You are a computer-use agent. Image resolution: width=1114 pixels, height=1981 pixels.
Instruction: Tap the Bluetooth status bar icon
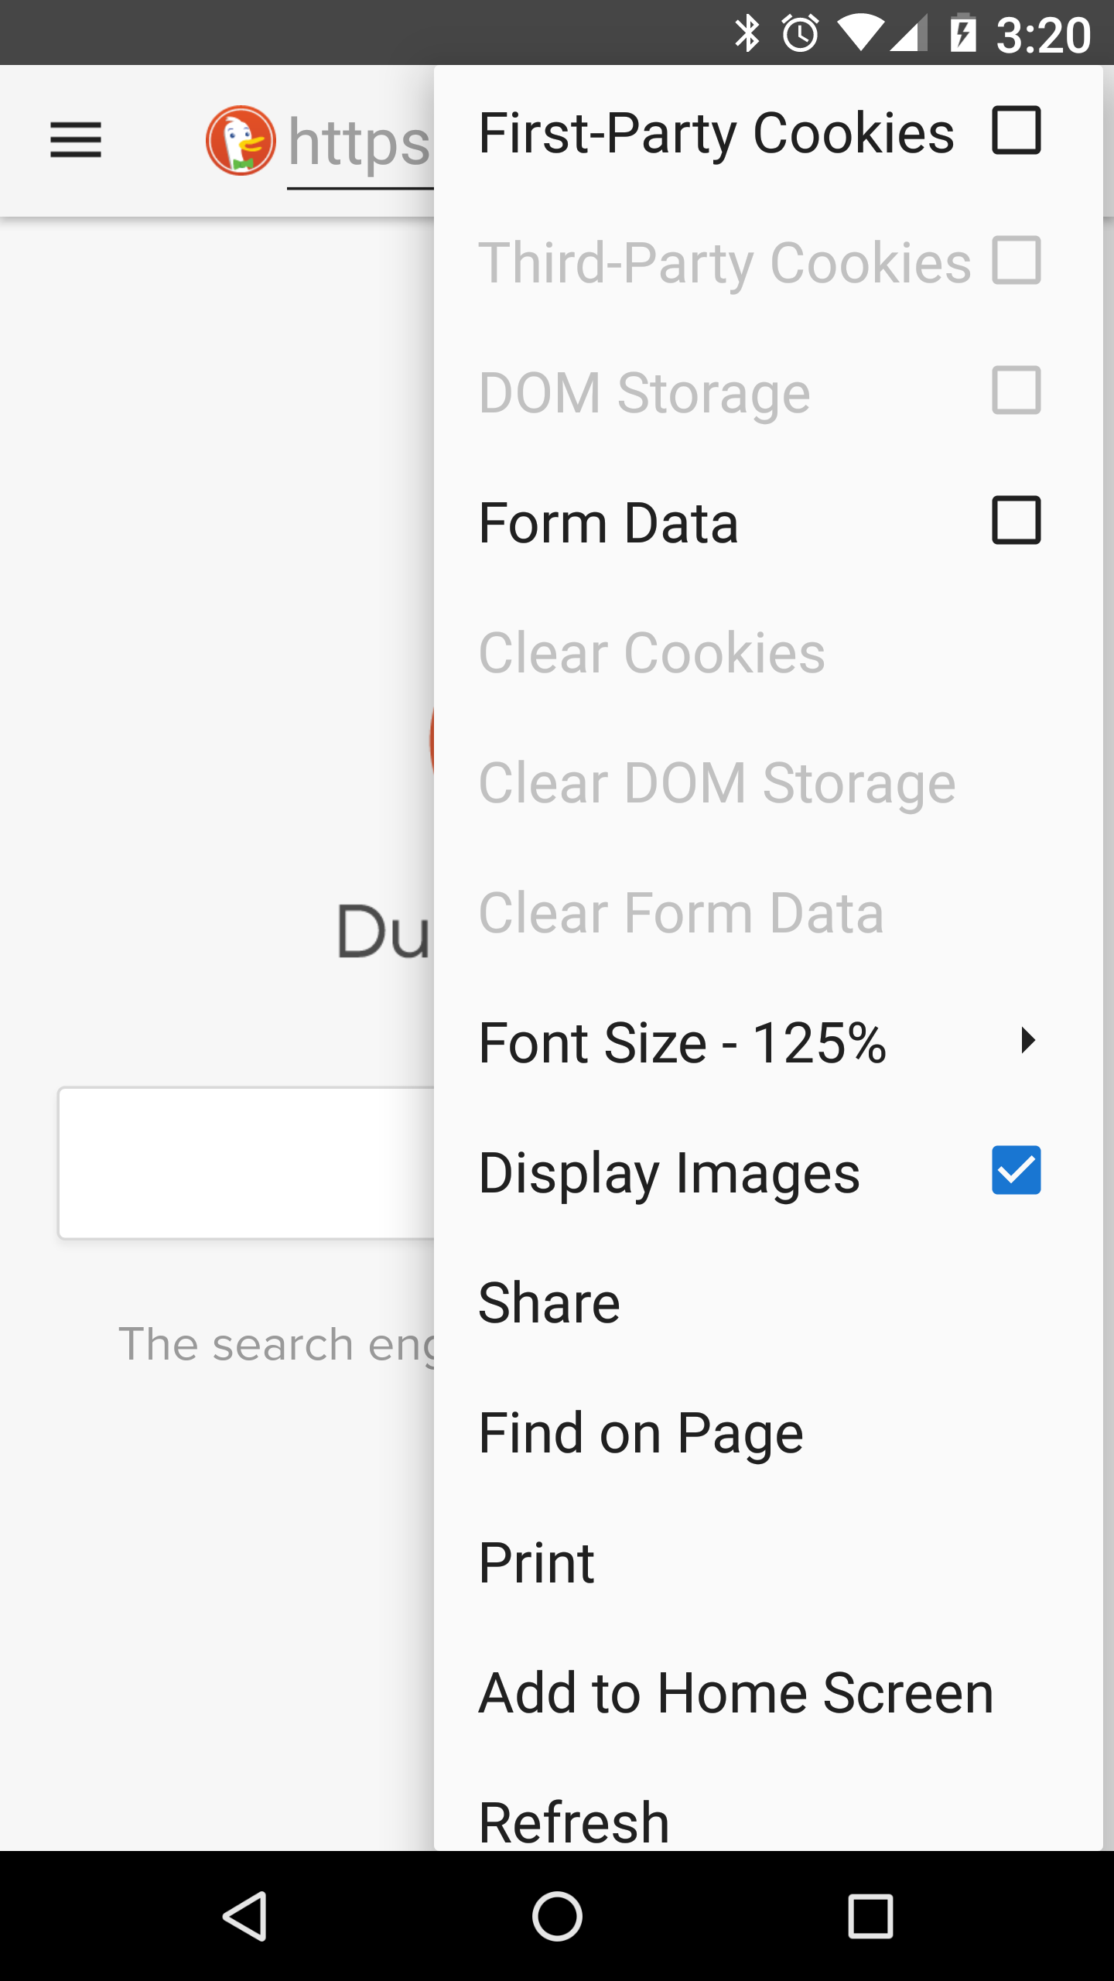[747, 33]
